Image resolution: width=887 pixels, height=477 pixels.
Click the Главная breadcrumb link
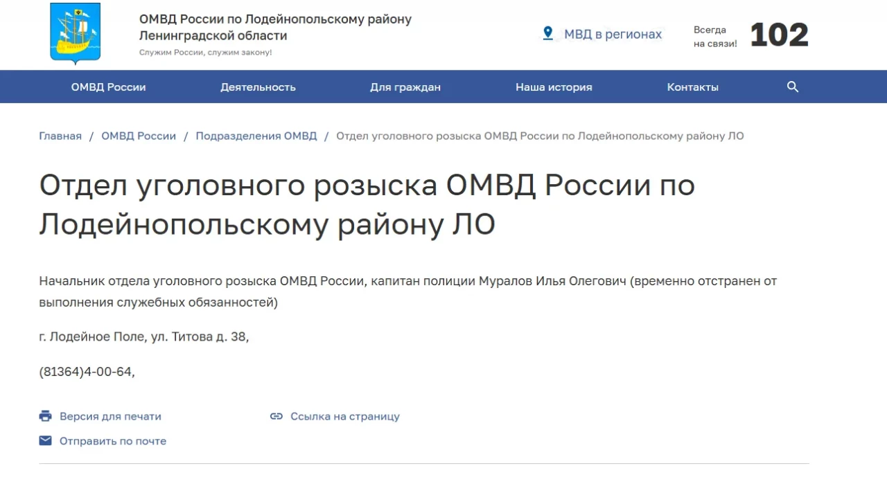point(60,136)
